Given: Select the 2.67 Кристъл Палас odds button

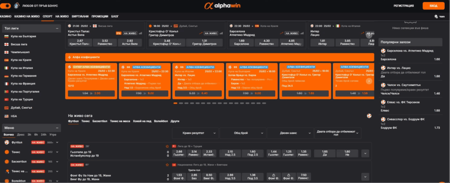Looking at the screenshot, I should coord(79,42).
